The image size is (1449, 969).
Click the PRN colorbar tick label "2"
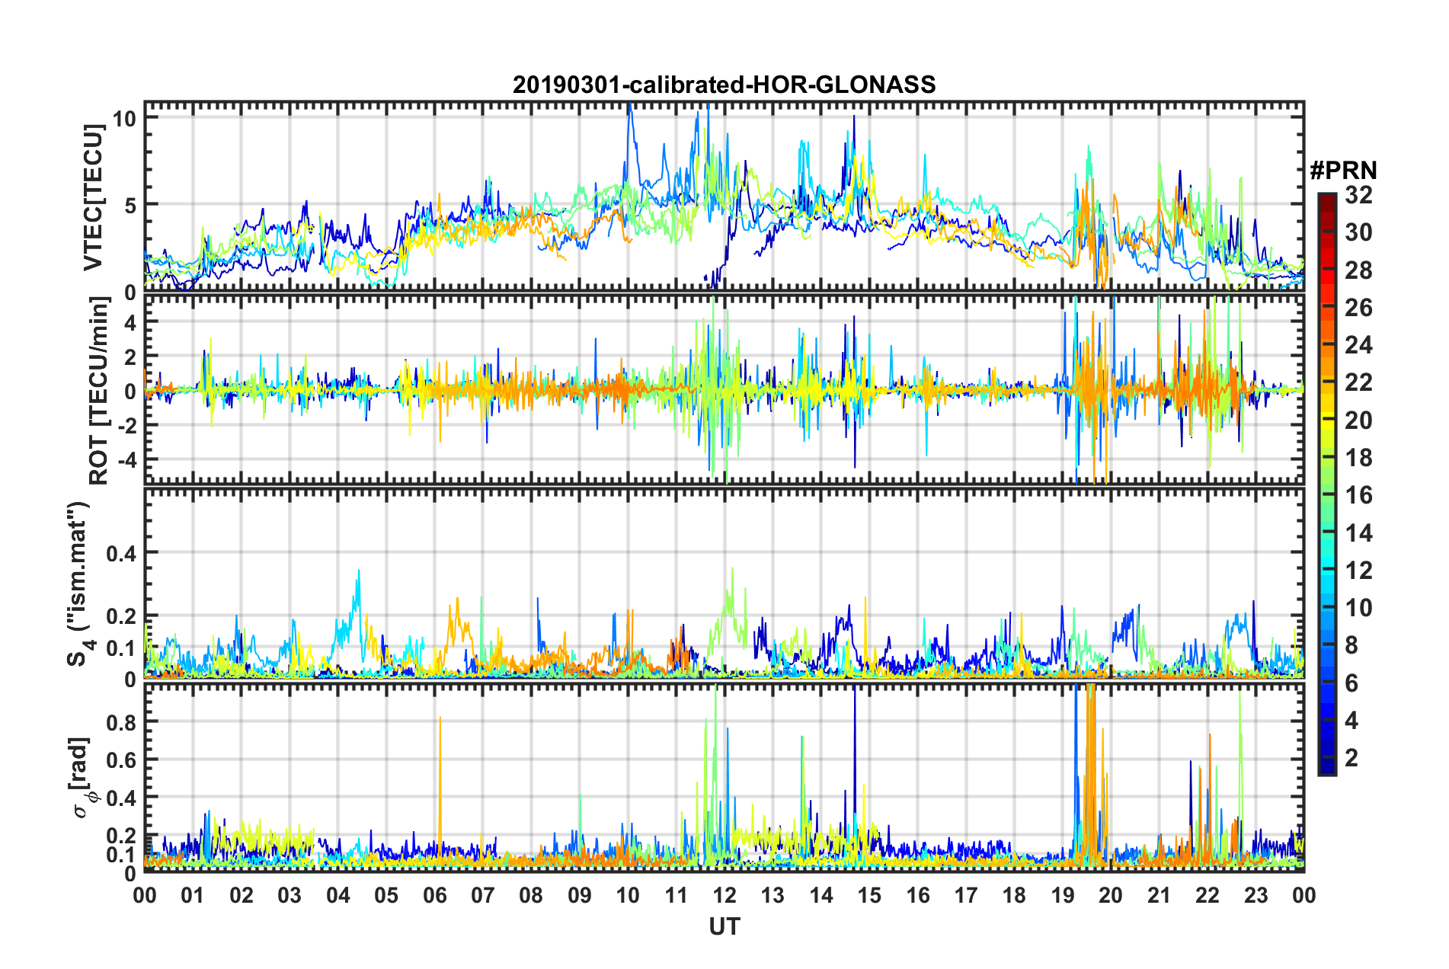tap(1351, 758)
